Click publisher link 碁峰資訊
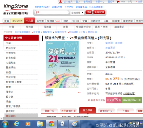 point(110,48)
